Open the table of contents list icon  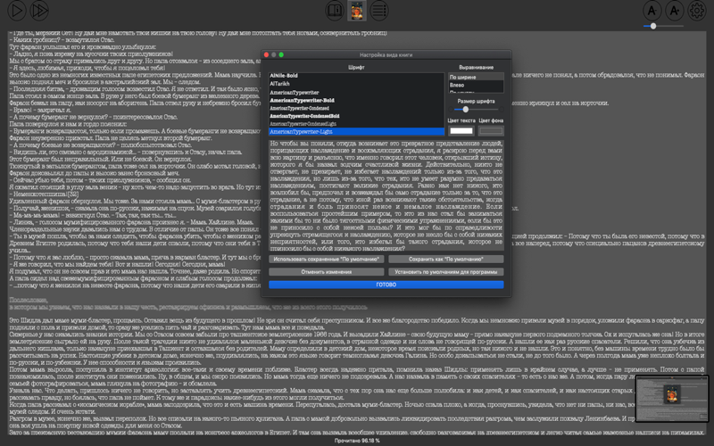click(378, 10)
